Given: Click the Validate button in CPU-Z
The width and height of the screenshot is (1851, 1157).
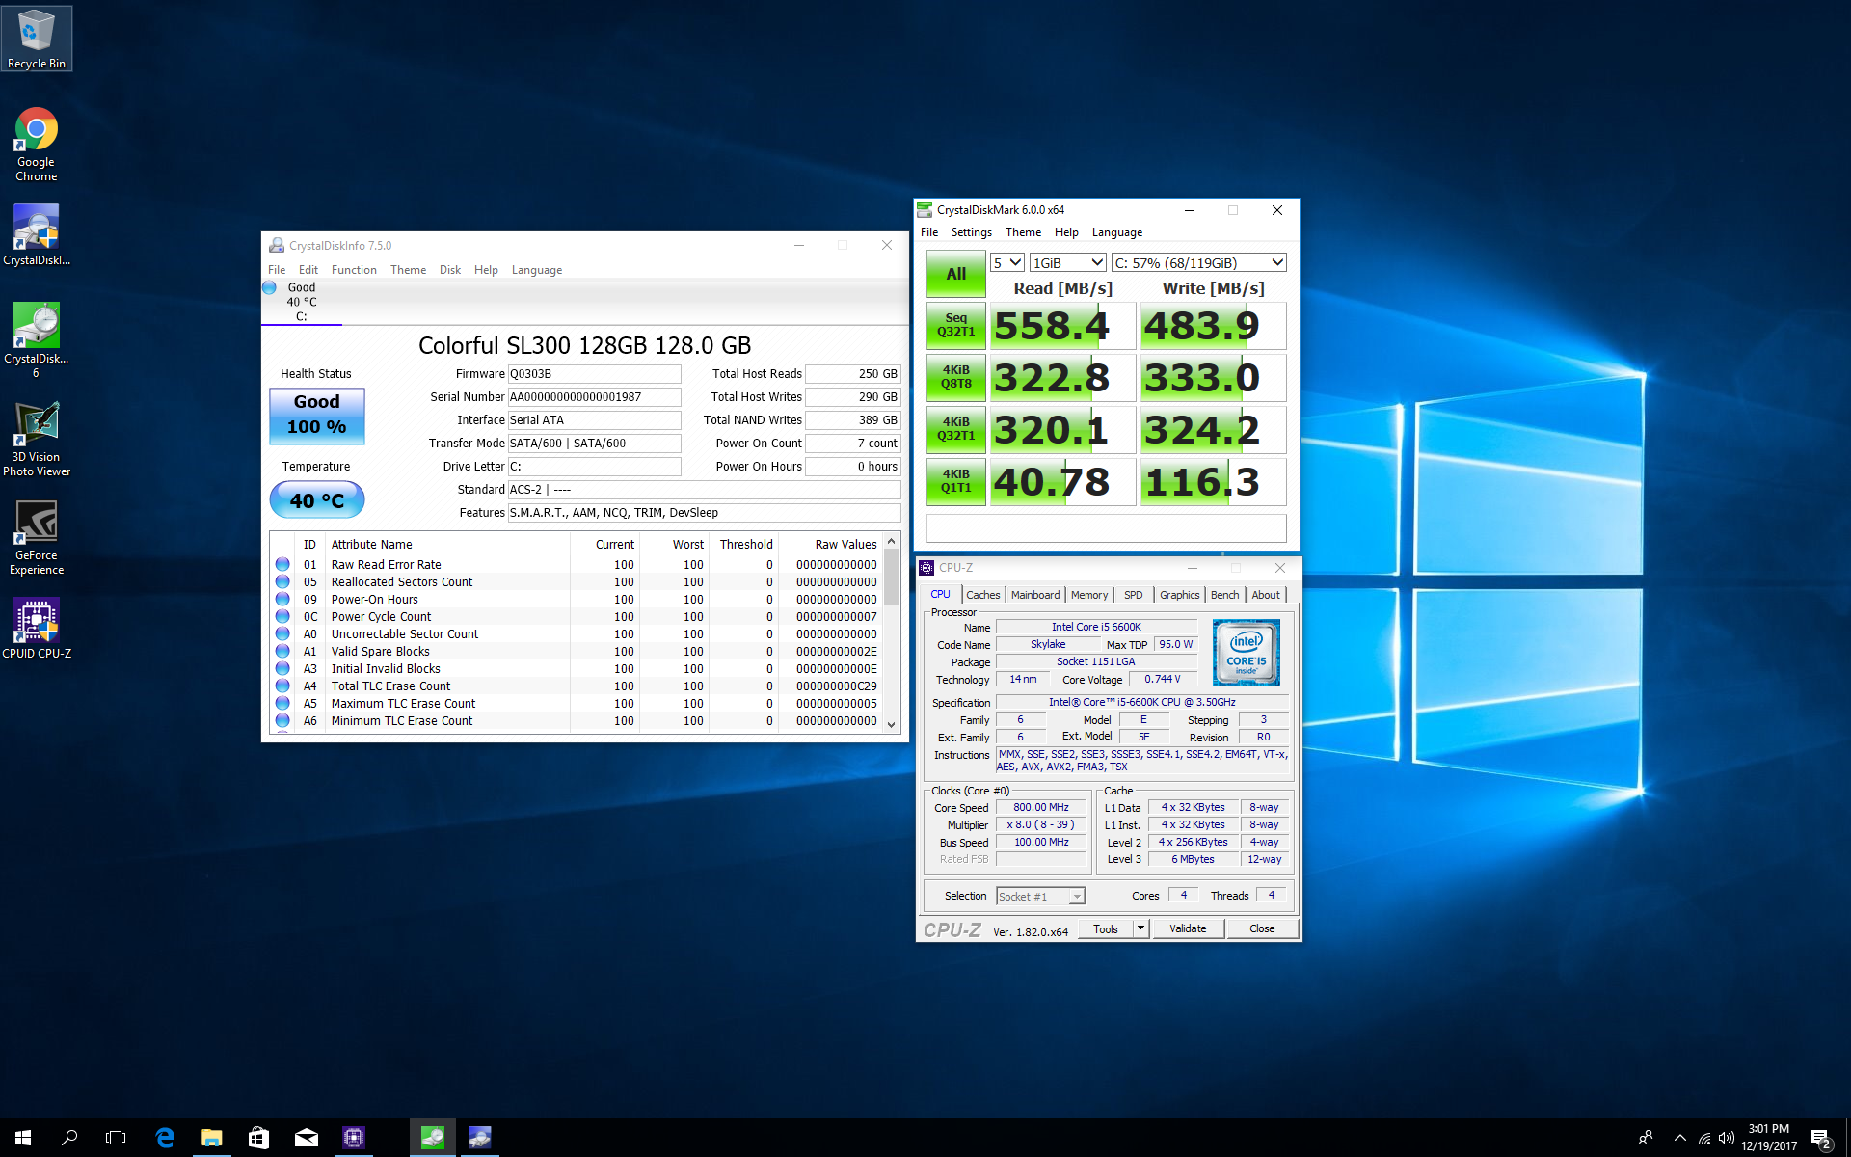Looking at the screenshot, I should (x=1188, y=928).
